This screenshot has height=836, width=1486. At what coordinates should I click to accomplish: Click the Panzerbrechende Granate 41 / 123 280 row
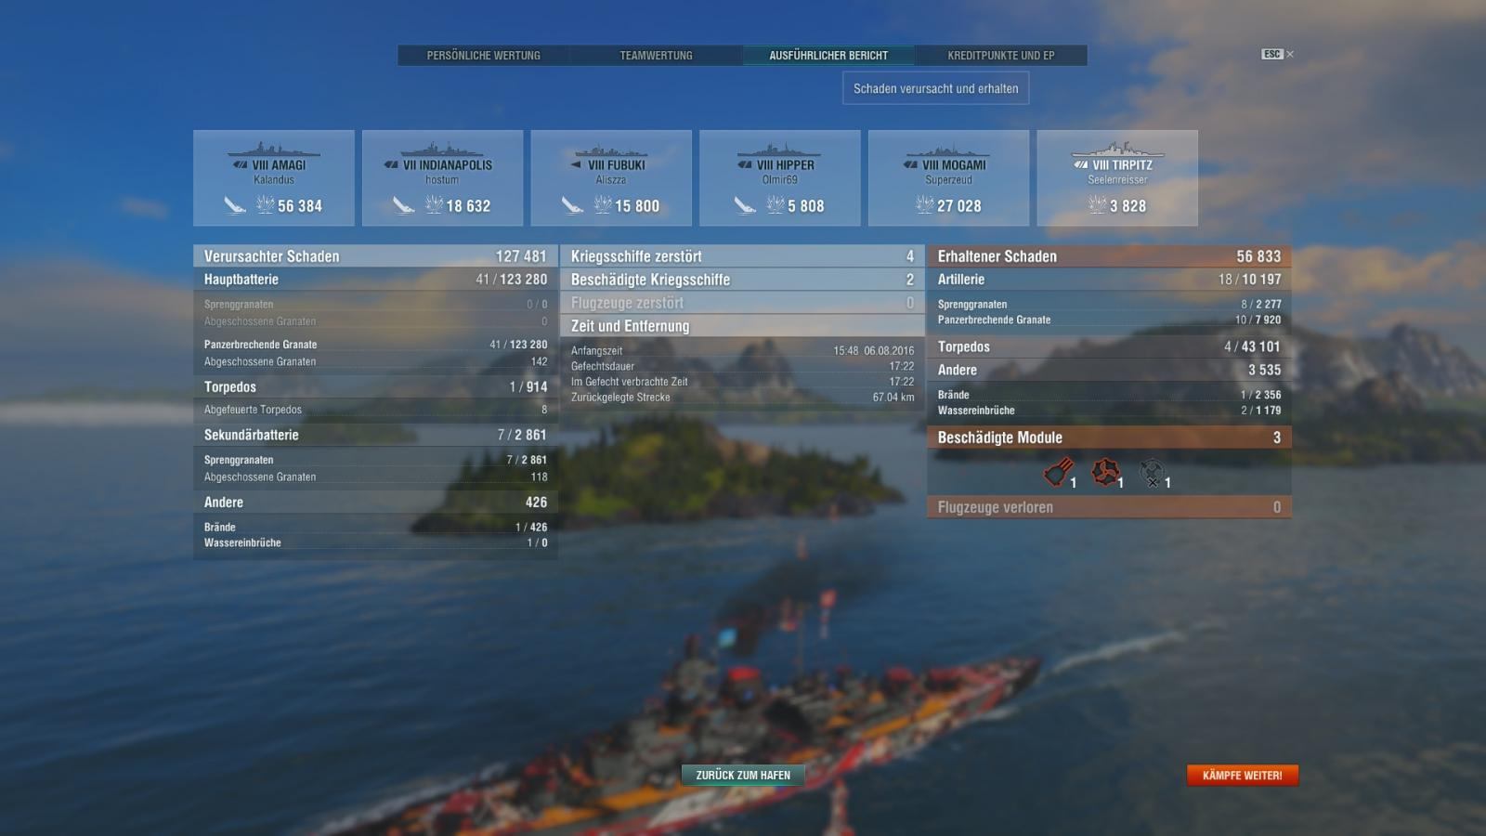[375, 345]
